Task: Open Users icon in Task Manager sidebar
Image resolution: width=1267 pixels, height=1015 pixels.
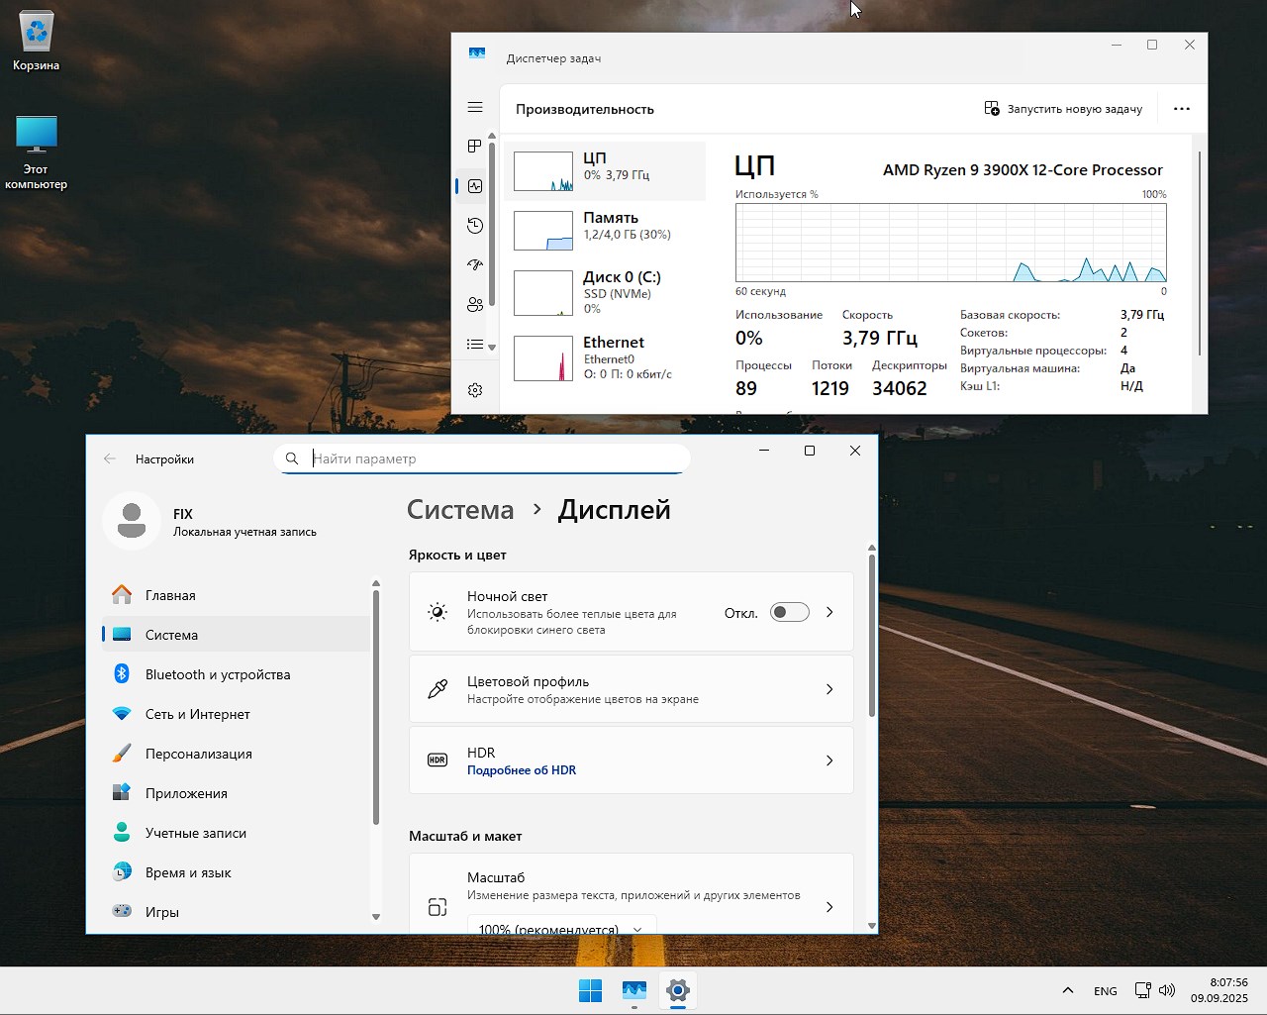Action: point(475,305)
